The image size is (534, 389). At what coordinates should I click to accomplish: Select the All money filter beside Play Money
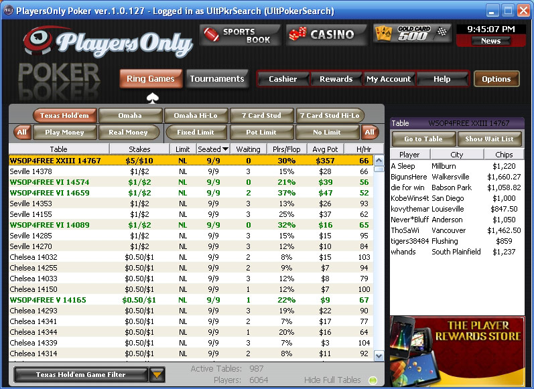pyautogui.click(x=22, y=132)
